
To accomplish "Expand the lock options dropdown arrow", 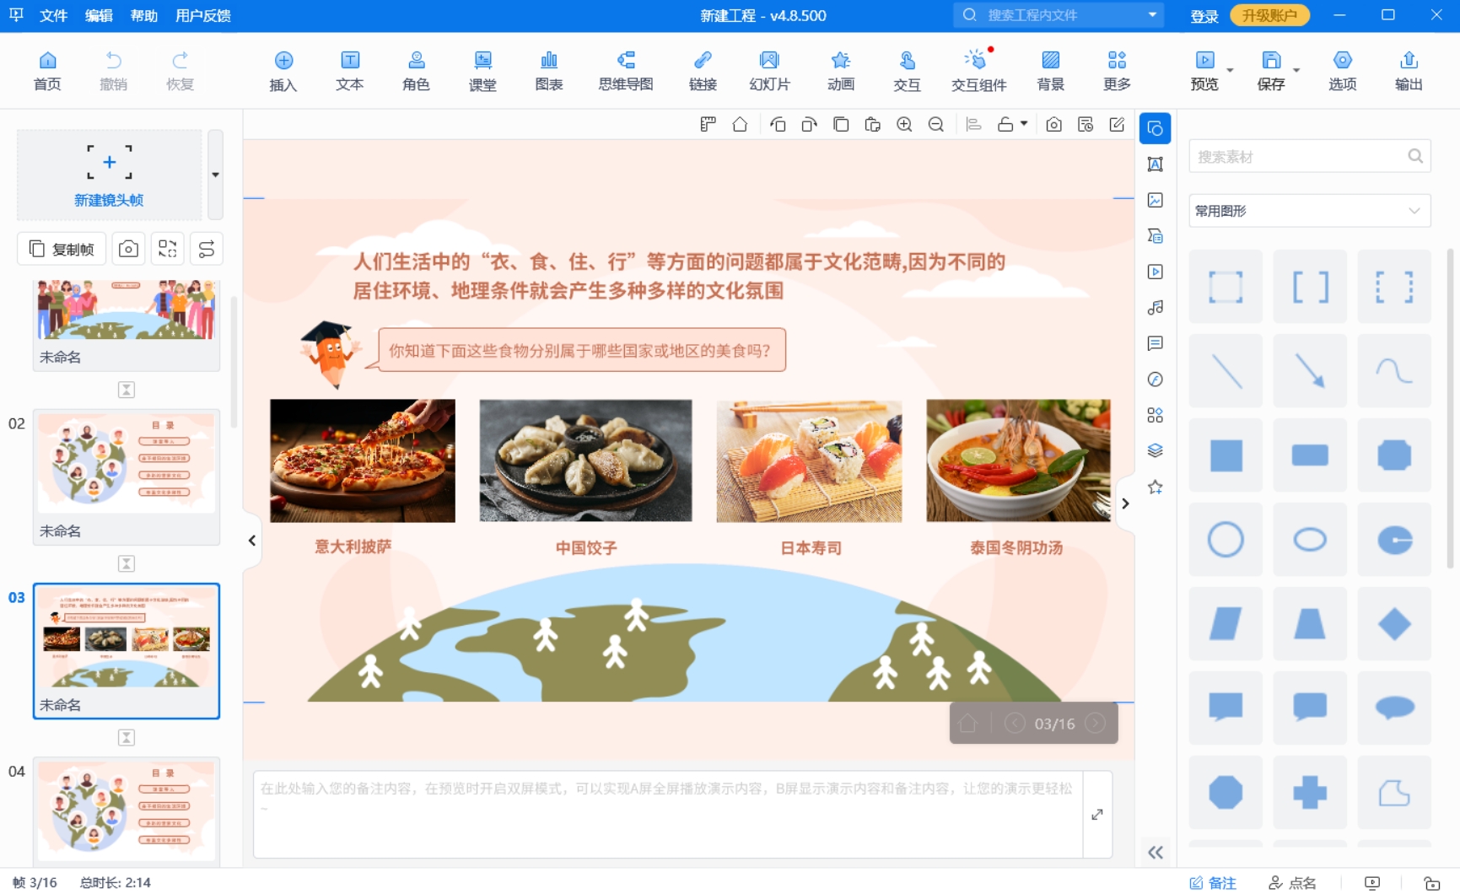I will [1024, 124].
